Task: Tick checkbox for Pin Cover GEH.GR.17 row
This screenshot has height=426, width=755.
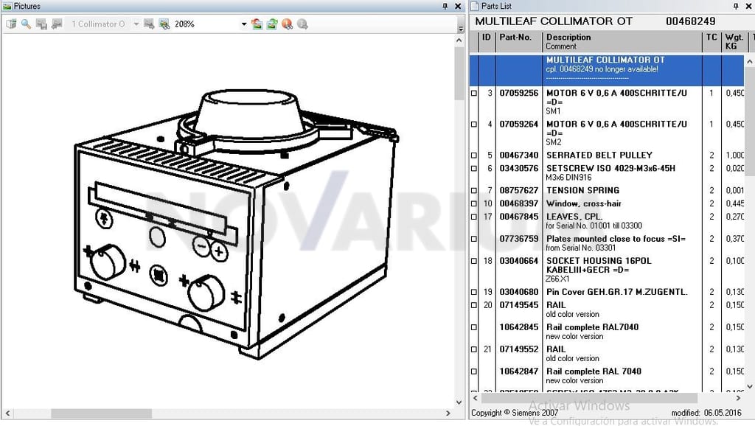Action: [474, 292]
